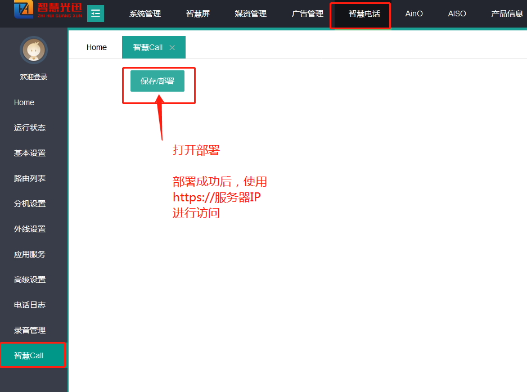Open the 智慧屏 top menu
Viewport: 527px width, 392px height.
198,13
